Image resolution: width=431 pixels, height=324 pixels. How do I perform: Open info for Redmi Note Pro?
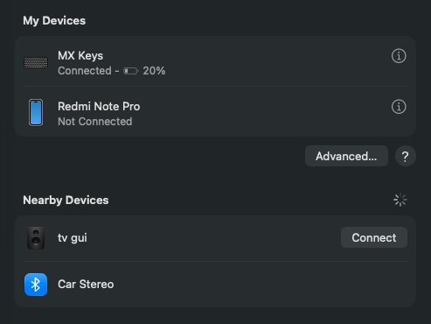click(x=399, y=107)
